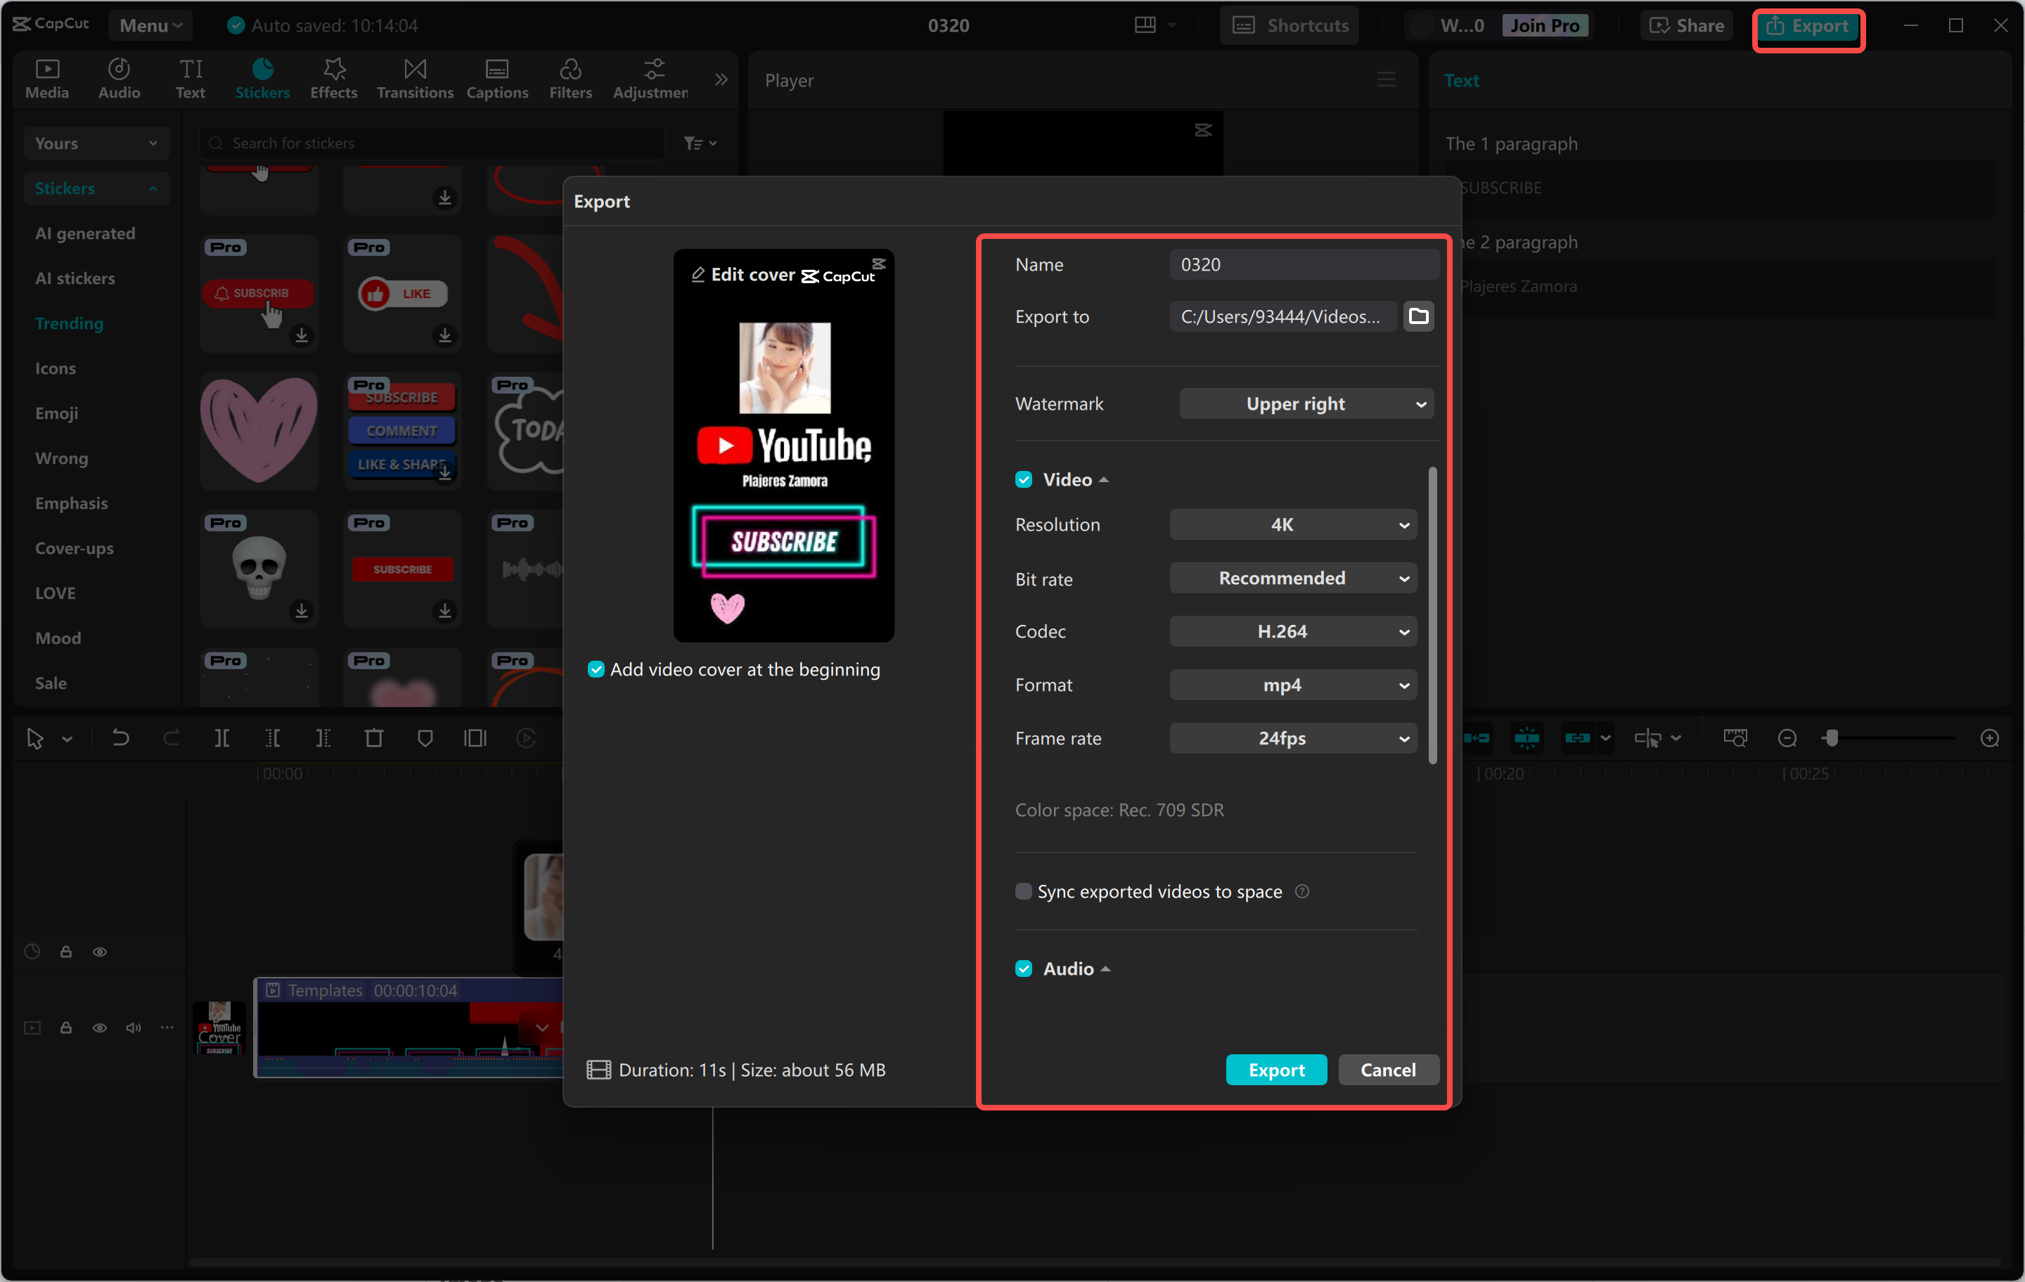Open the Captions panel
Image resolution: width=2025 pixels, height=1282 pixels.
point(497,78)
